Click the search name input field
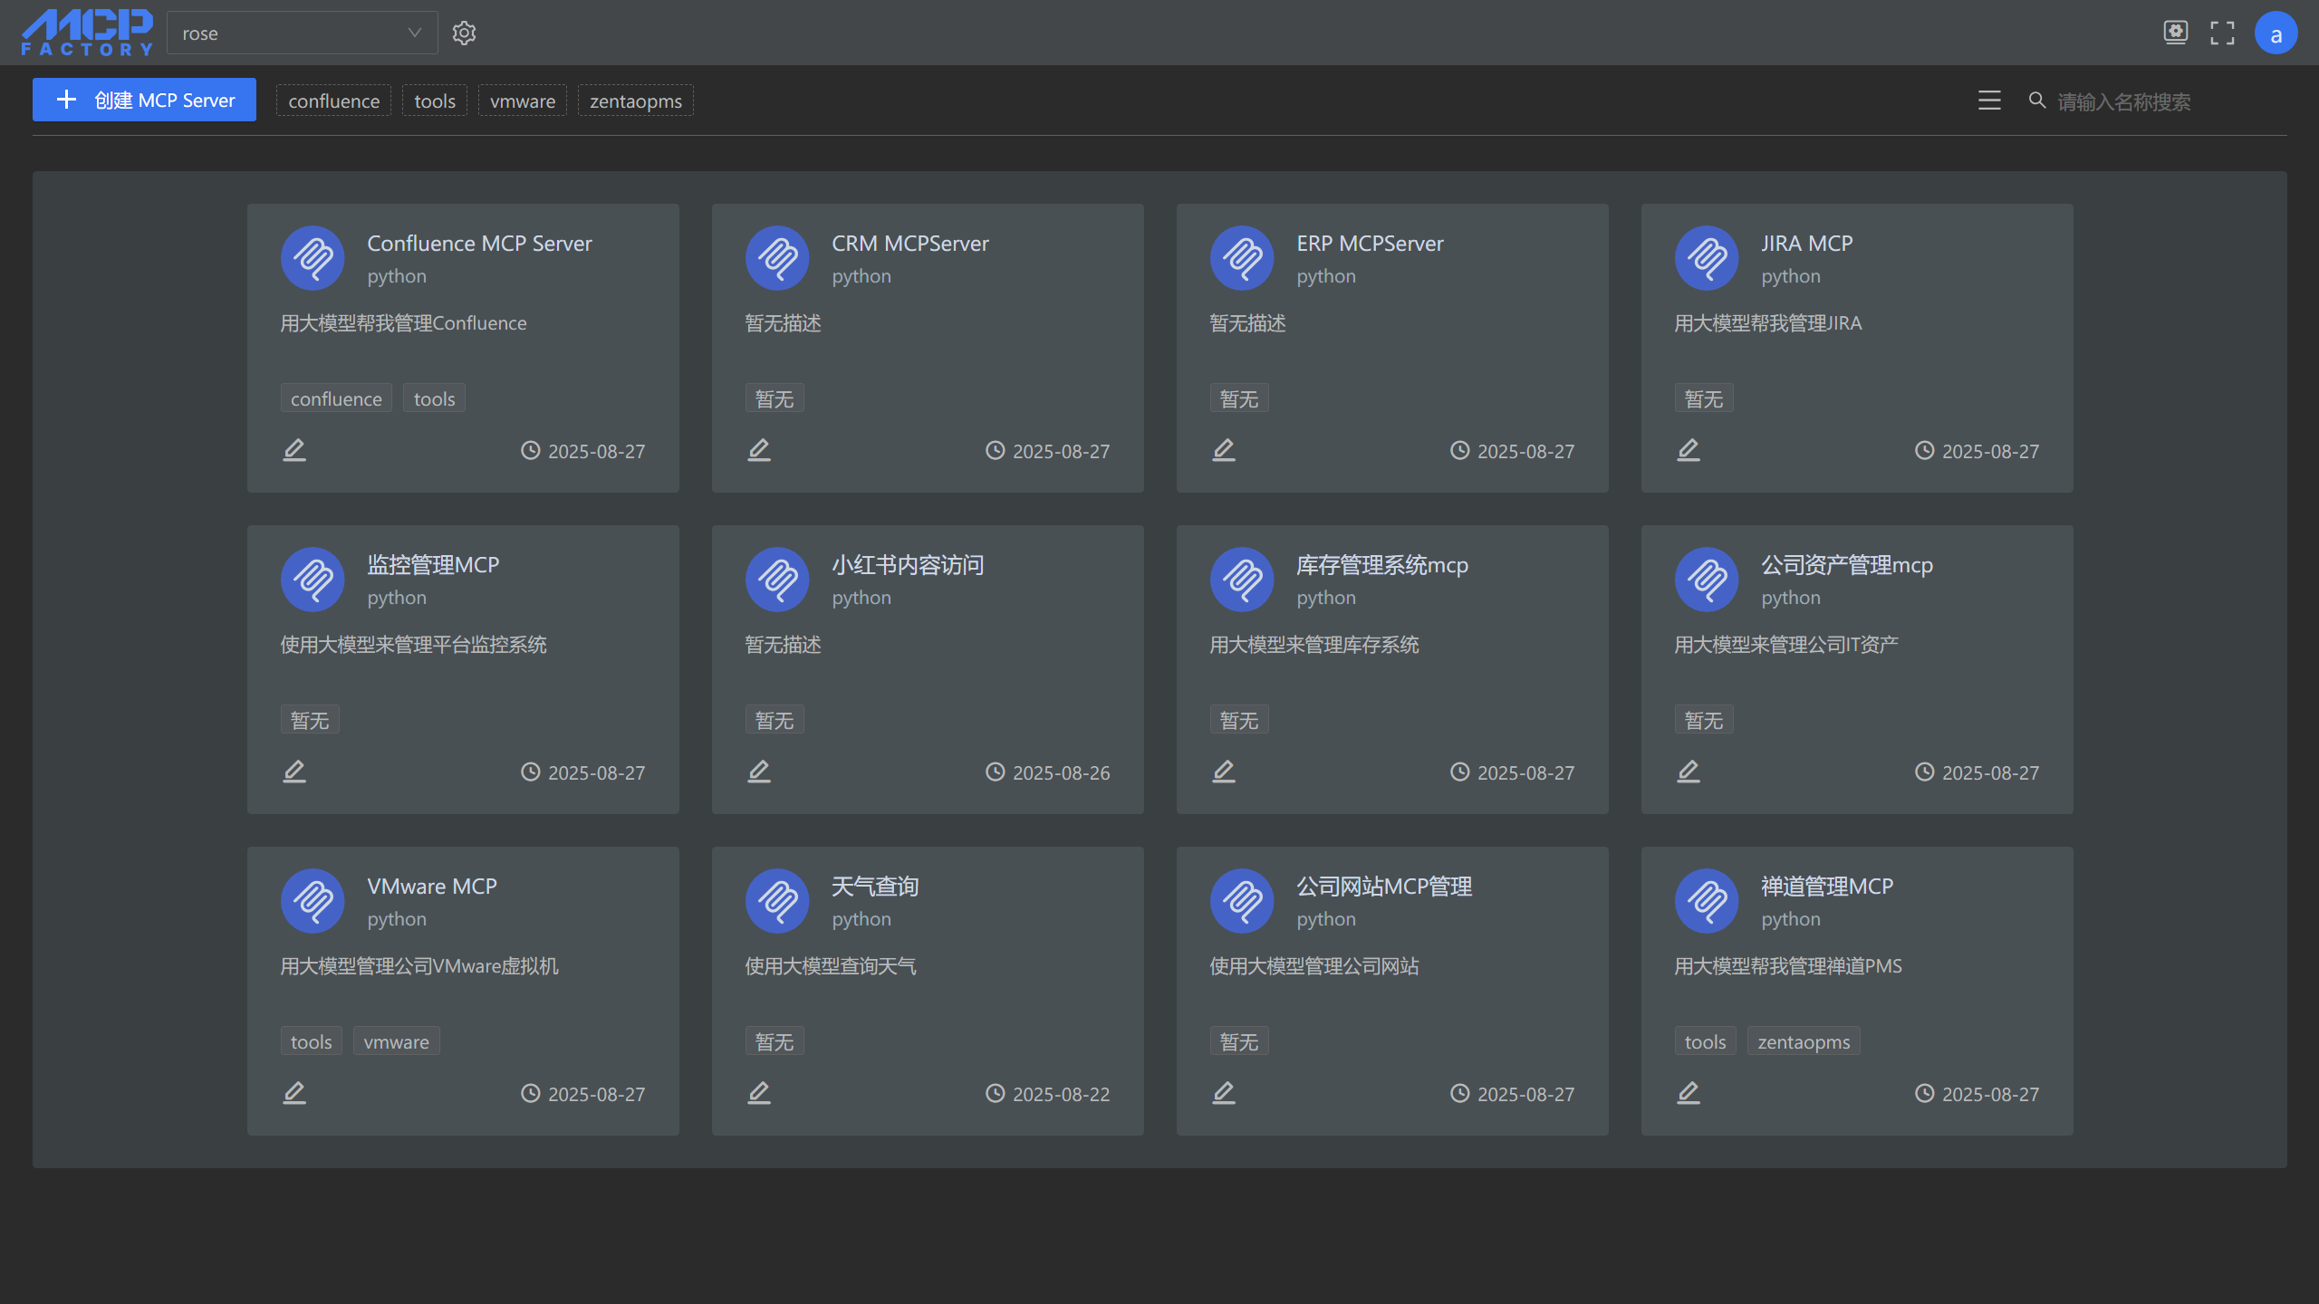 tap(2165, 101)
